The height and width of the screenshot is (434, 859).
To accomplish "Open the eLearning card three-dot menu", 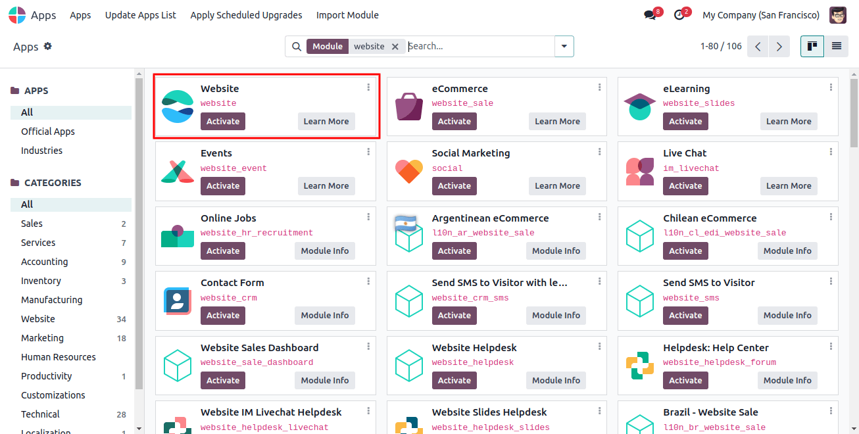I will [x=831, y=87].
